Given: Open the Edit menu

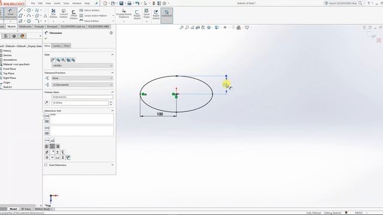Looking at the screenshot, I should pos(40,4).
